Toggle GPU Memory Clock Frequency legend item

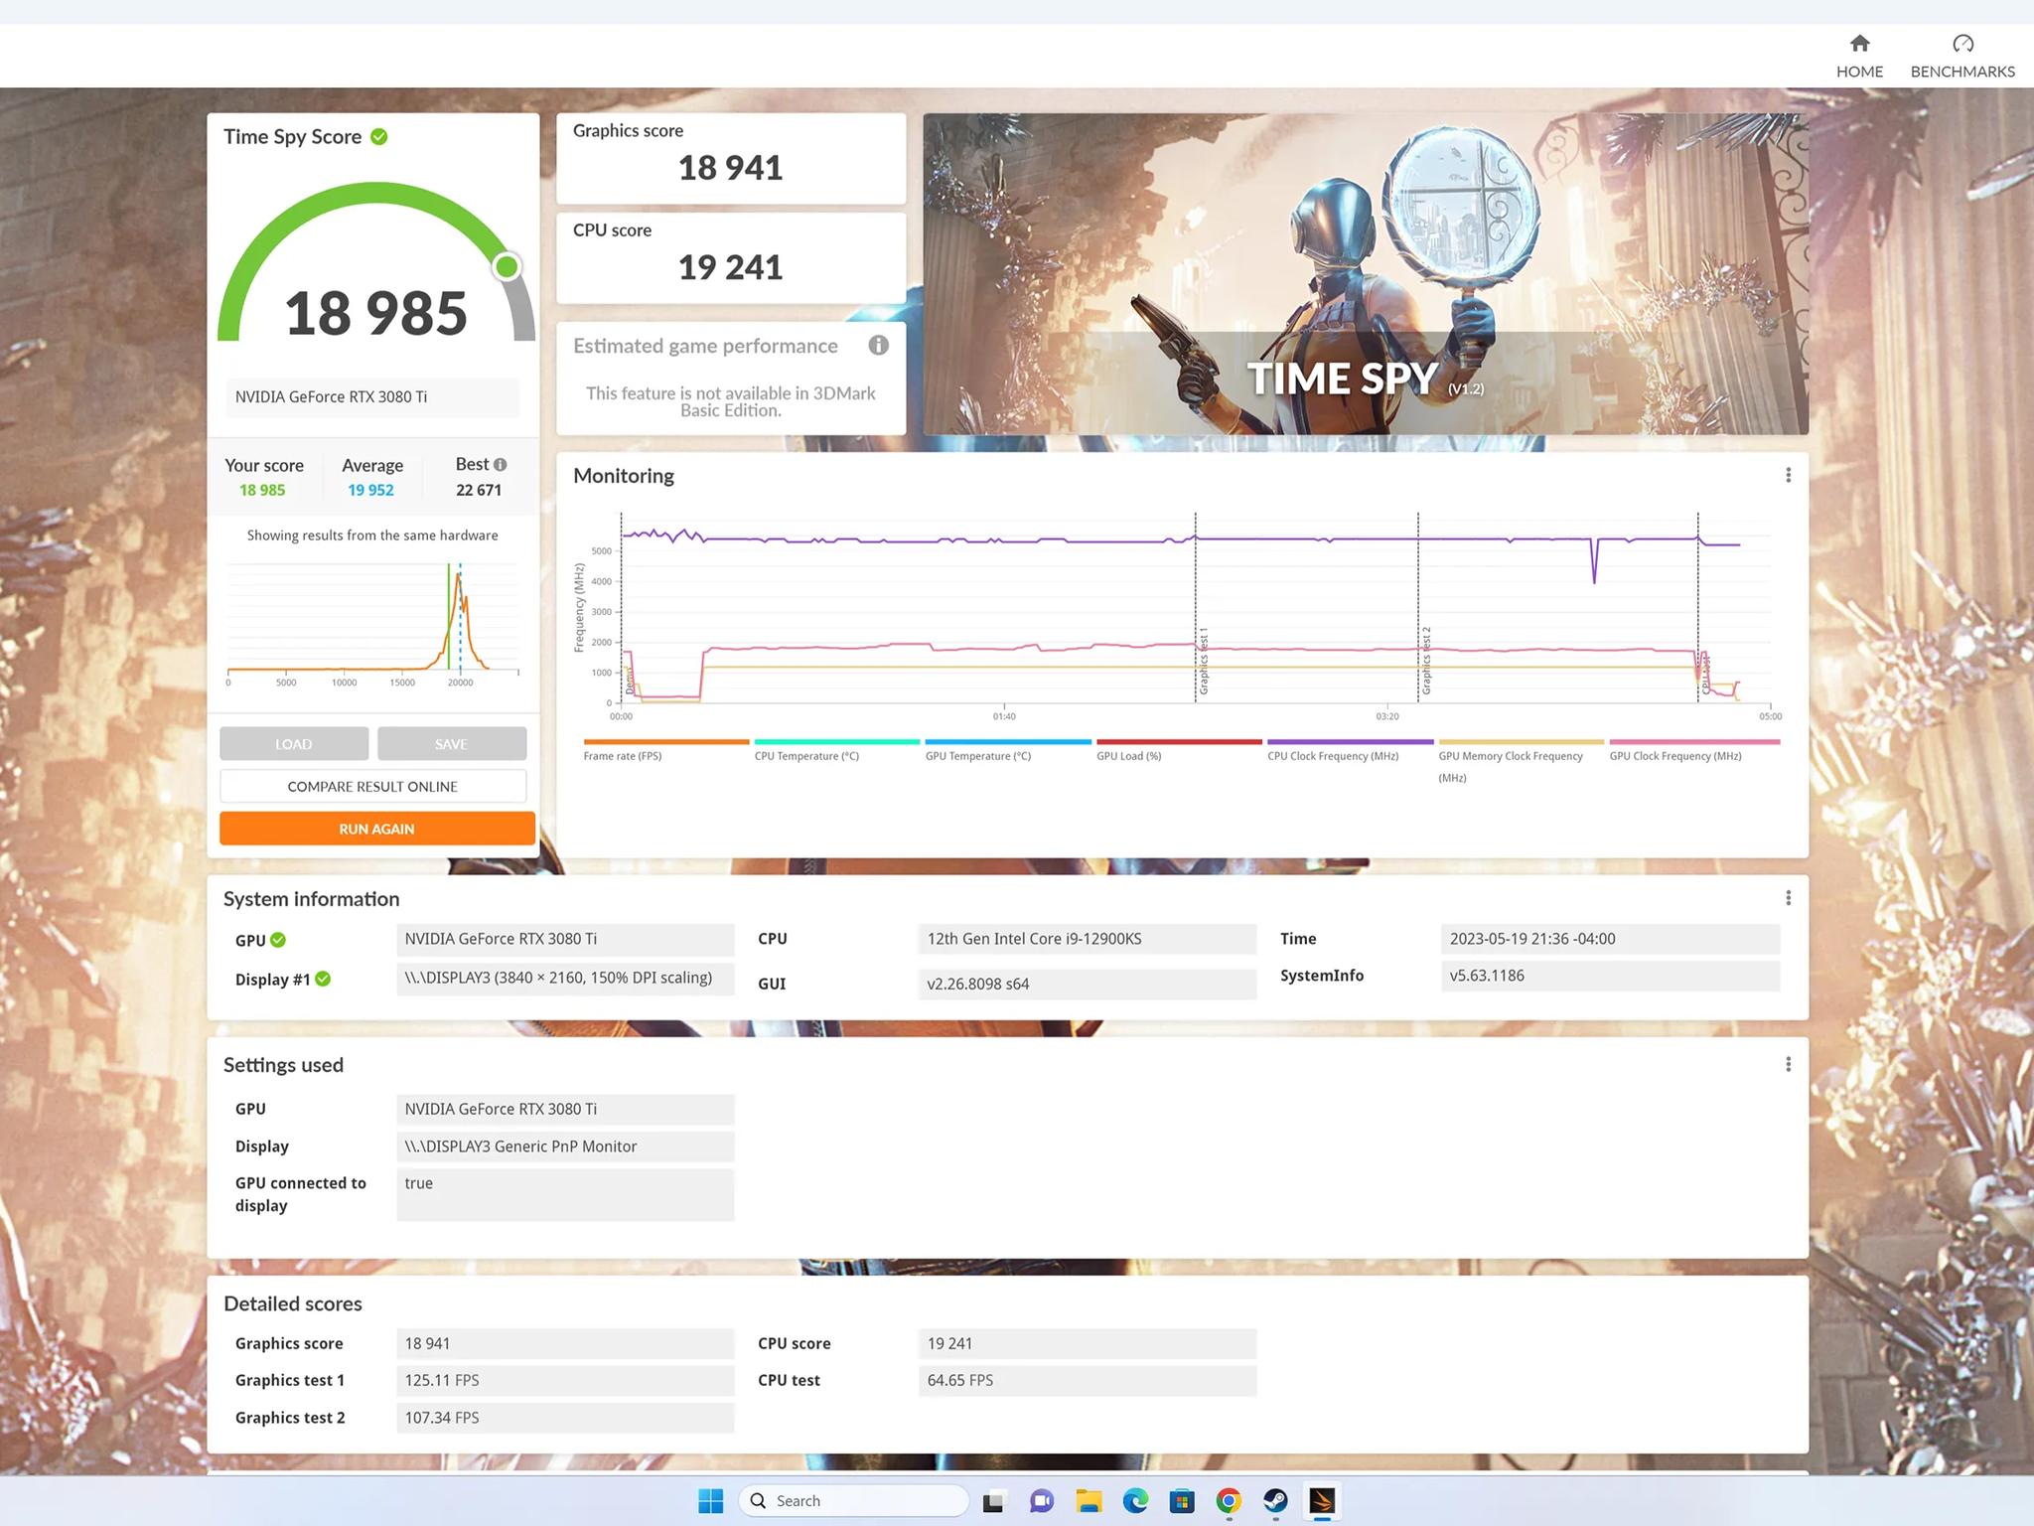coord(1521,761)
